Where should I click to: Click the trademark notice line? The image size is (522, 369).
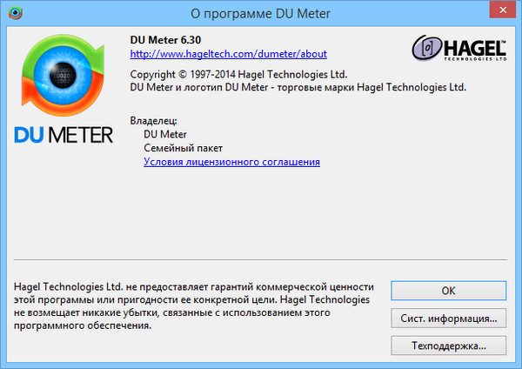[x=298, y=87]
